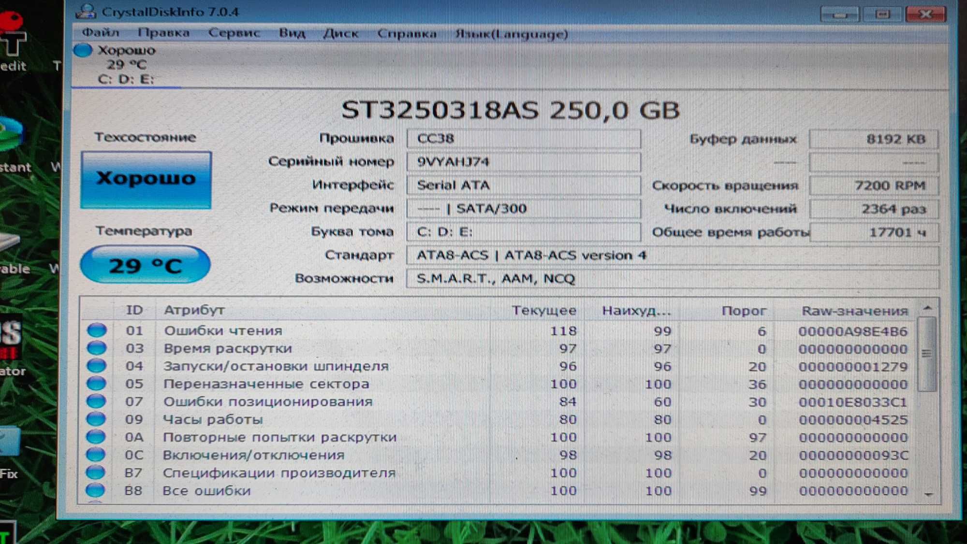The height and width of the screenshot is (544, 967).
Task: Click the Скорость вращения value 7200 RPM
Action: [874, 186]
